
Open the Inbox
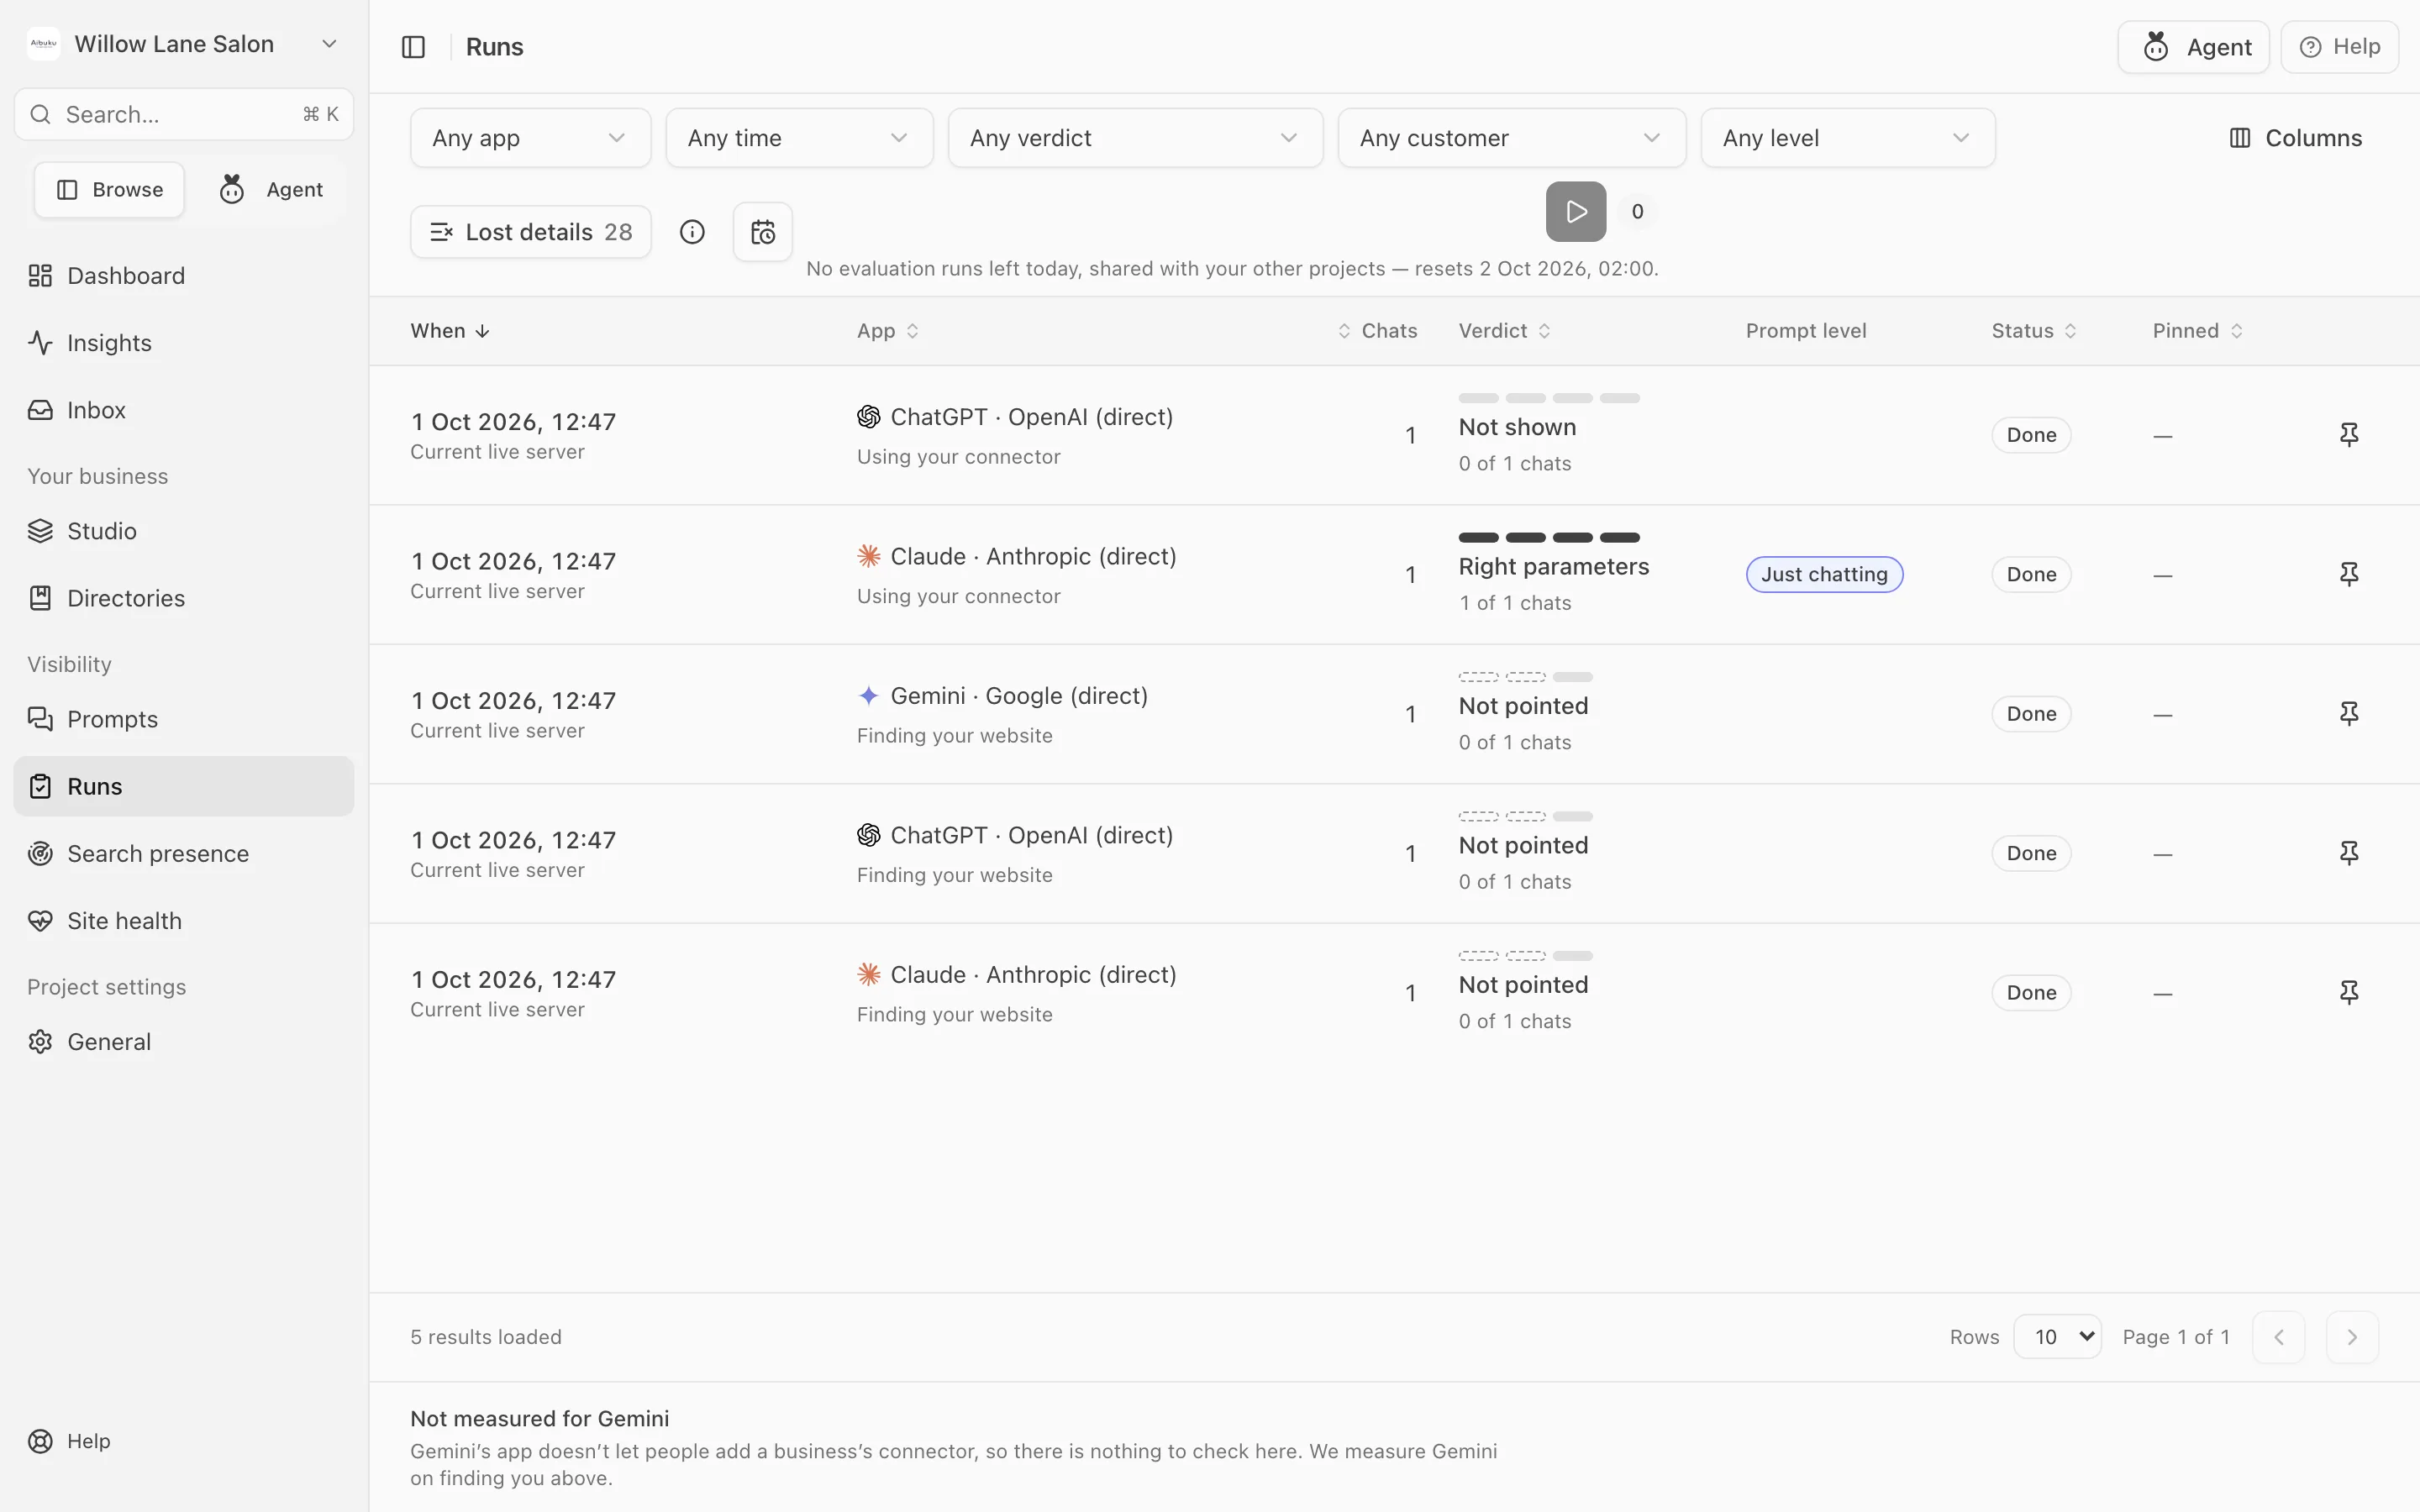tap(184, 410)
